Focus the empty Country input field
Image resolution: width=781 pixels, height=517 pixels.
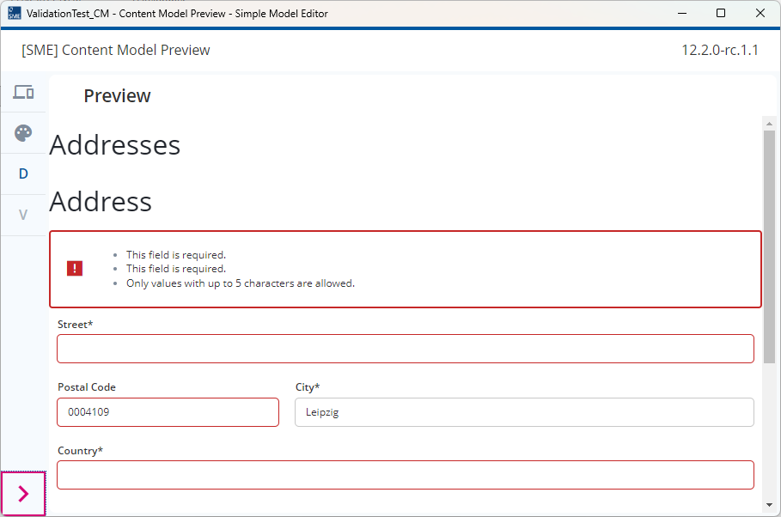coord(406,475)
